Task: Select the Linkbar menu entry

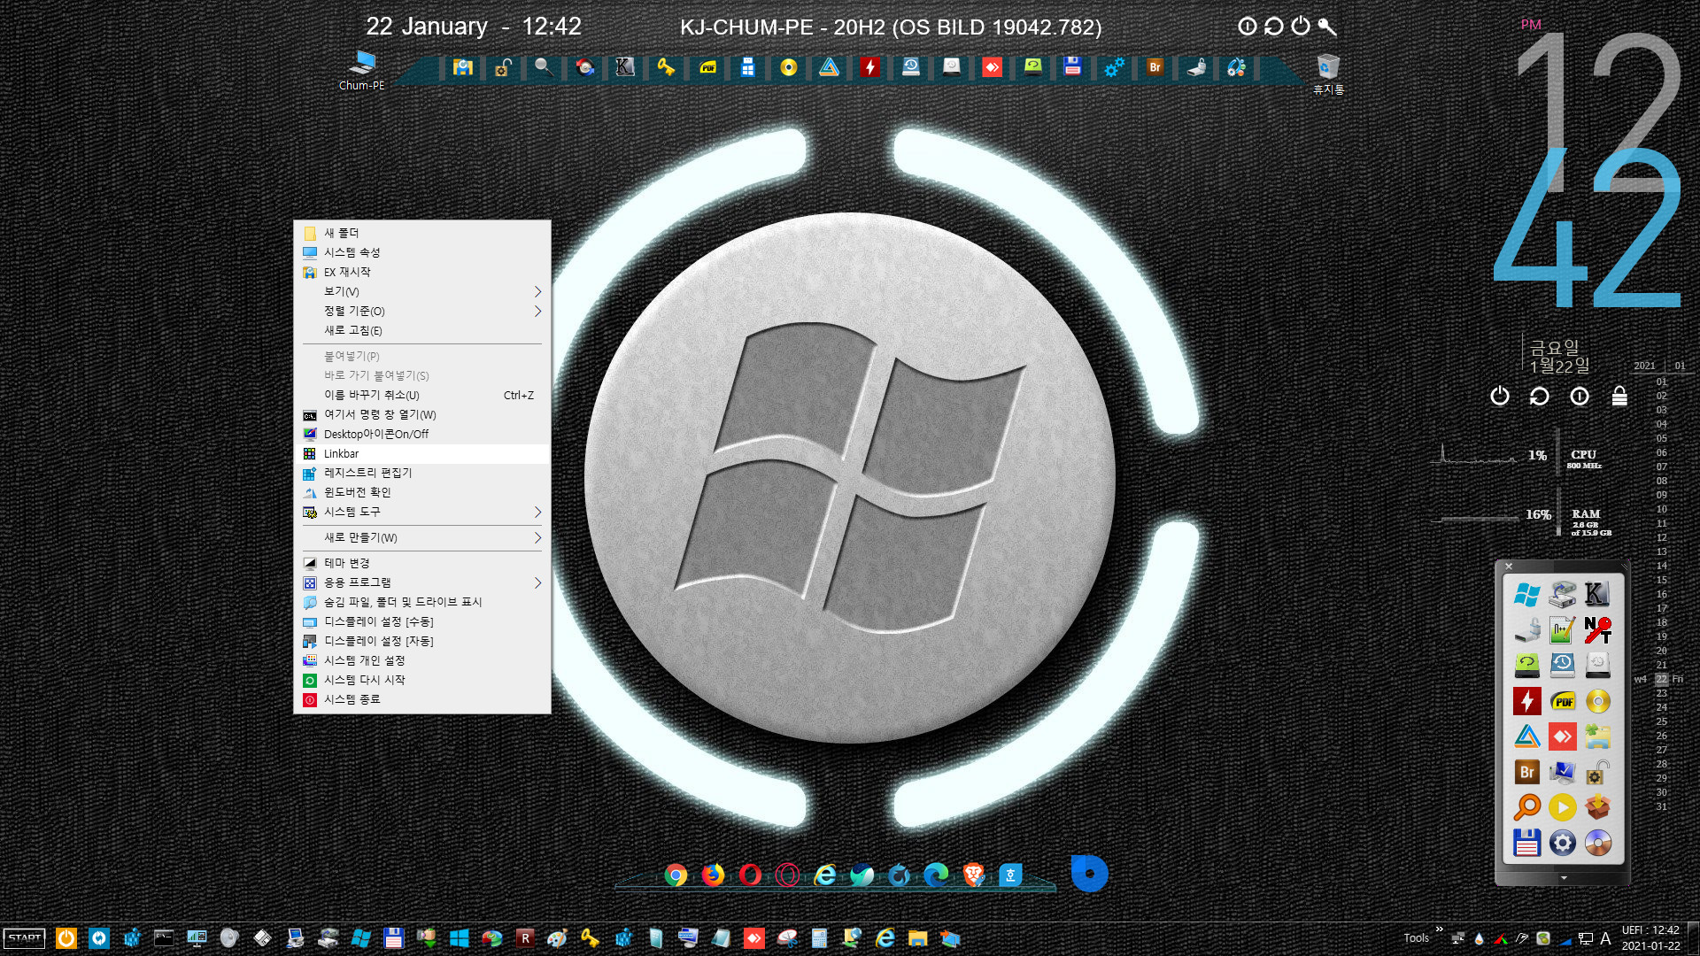Action: 421,453
